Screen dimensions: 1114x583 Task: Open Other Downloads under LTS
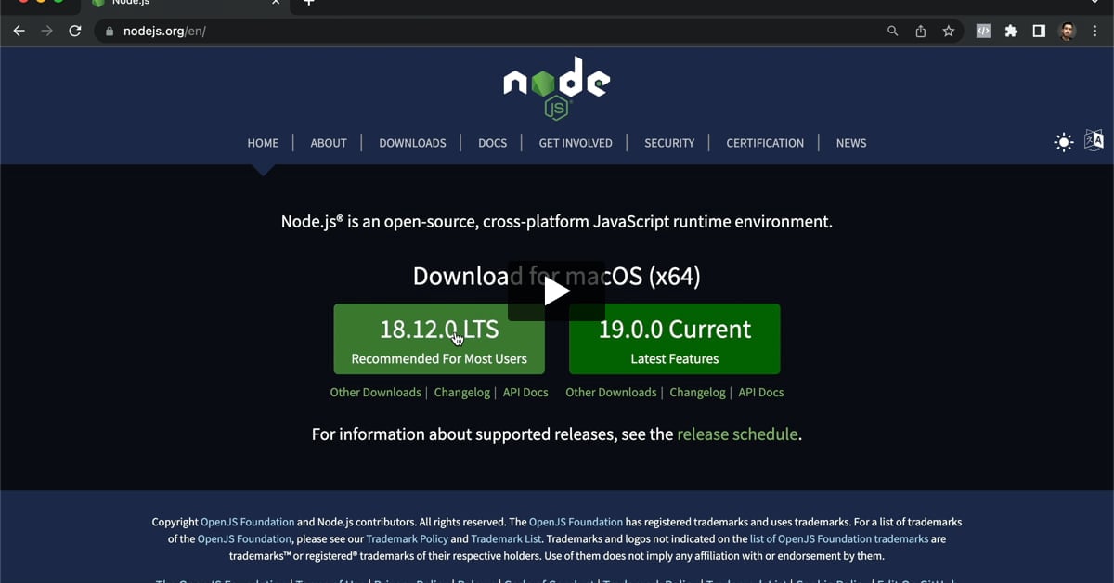(x=376, y=393)
